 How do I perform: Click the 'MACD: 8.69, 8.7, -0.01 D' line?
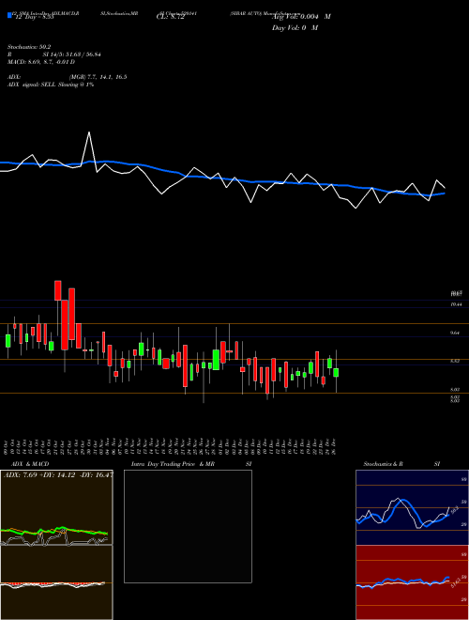[x=41, y=62]
